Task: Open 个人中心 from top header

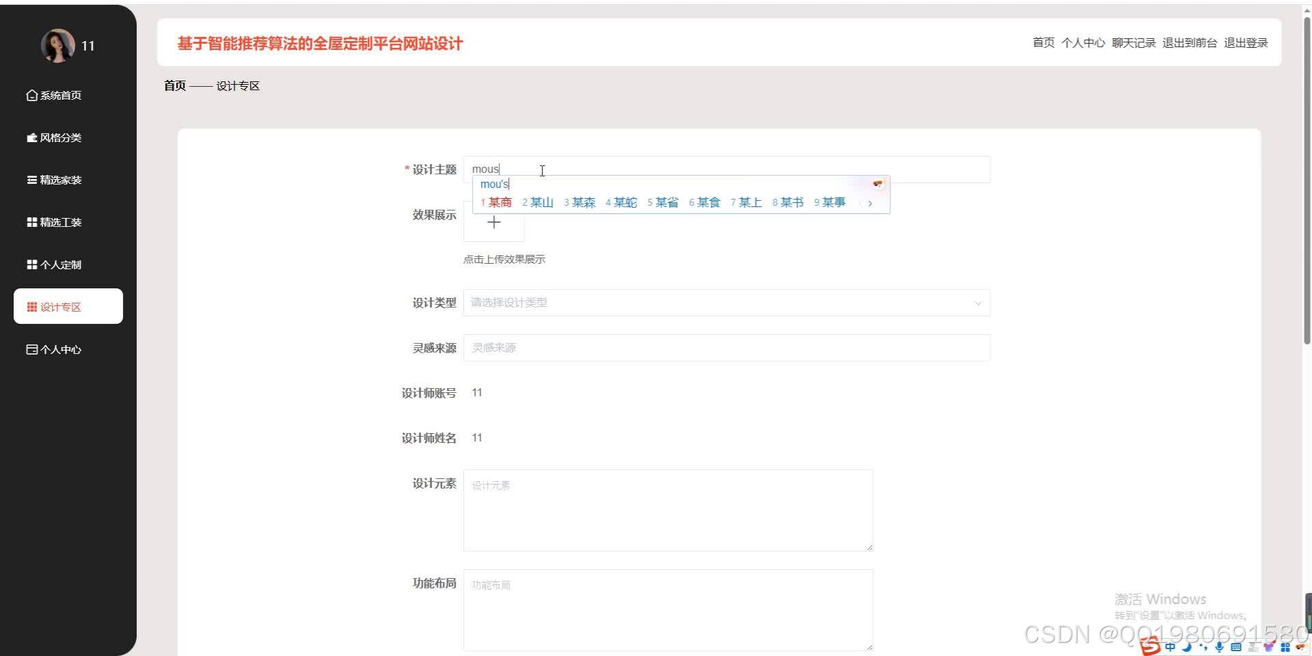Action: coord(1083,43)
